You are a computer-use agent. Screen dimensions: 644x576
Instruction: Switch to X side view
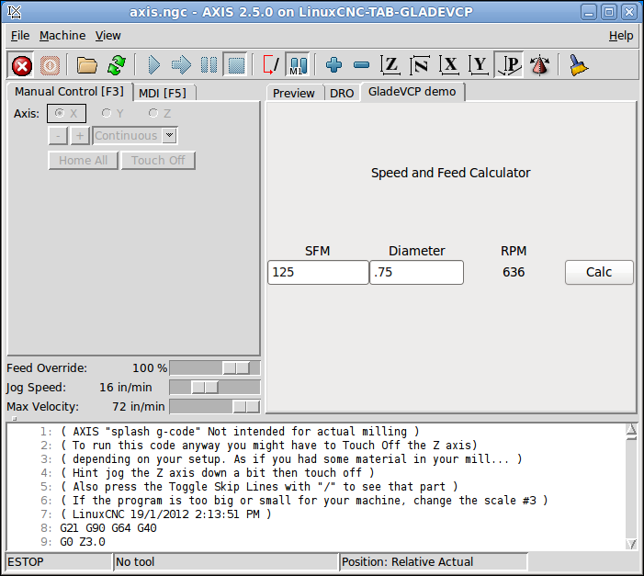click(449, 65)
